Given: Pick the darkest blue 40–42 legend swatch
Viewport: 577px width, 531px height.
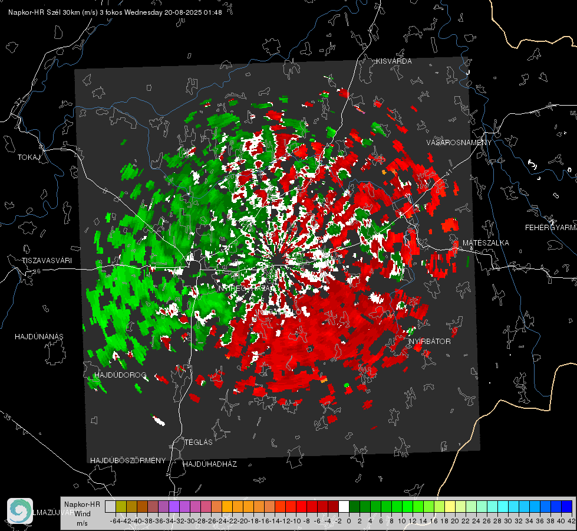Looking at the screenshot, I should (567, 507).
